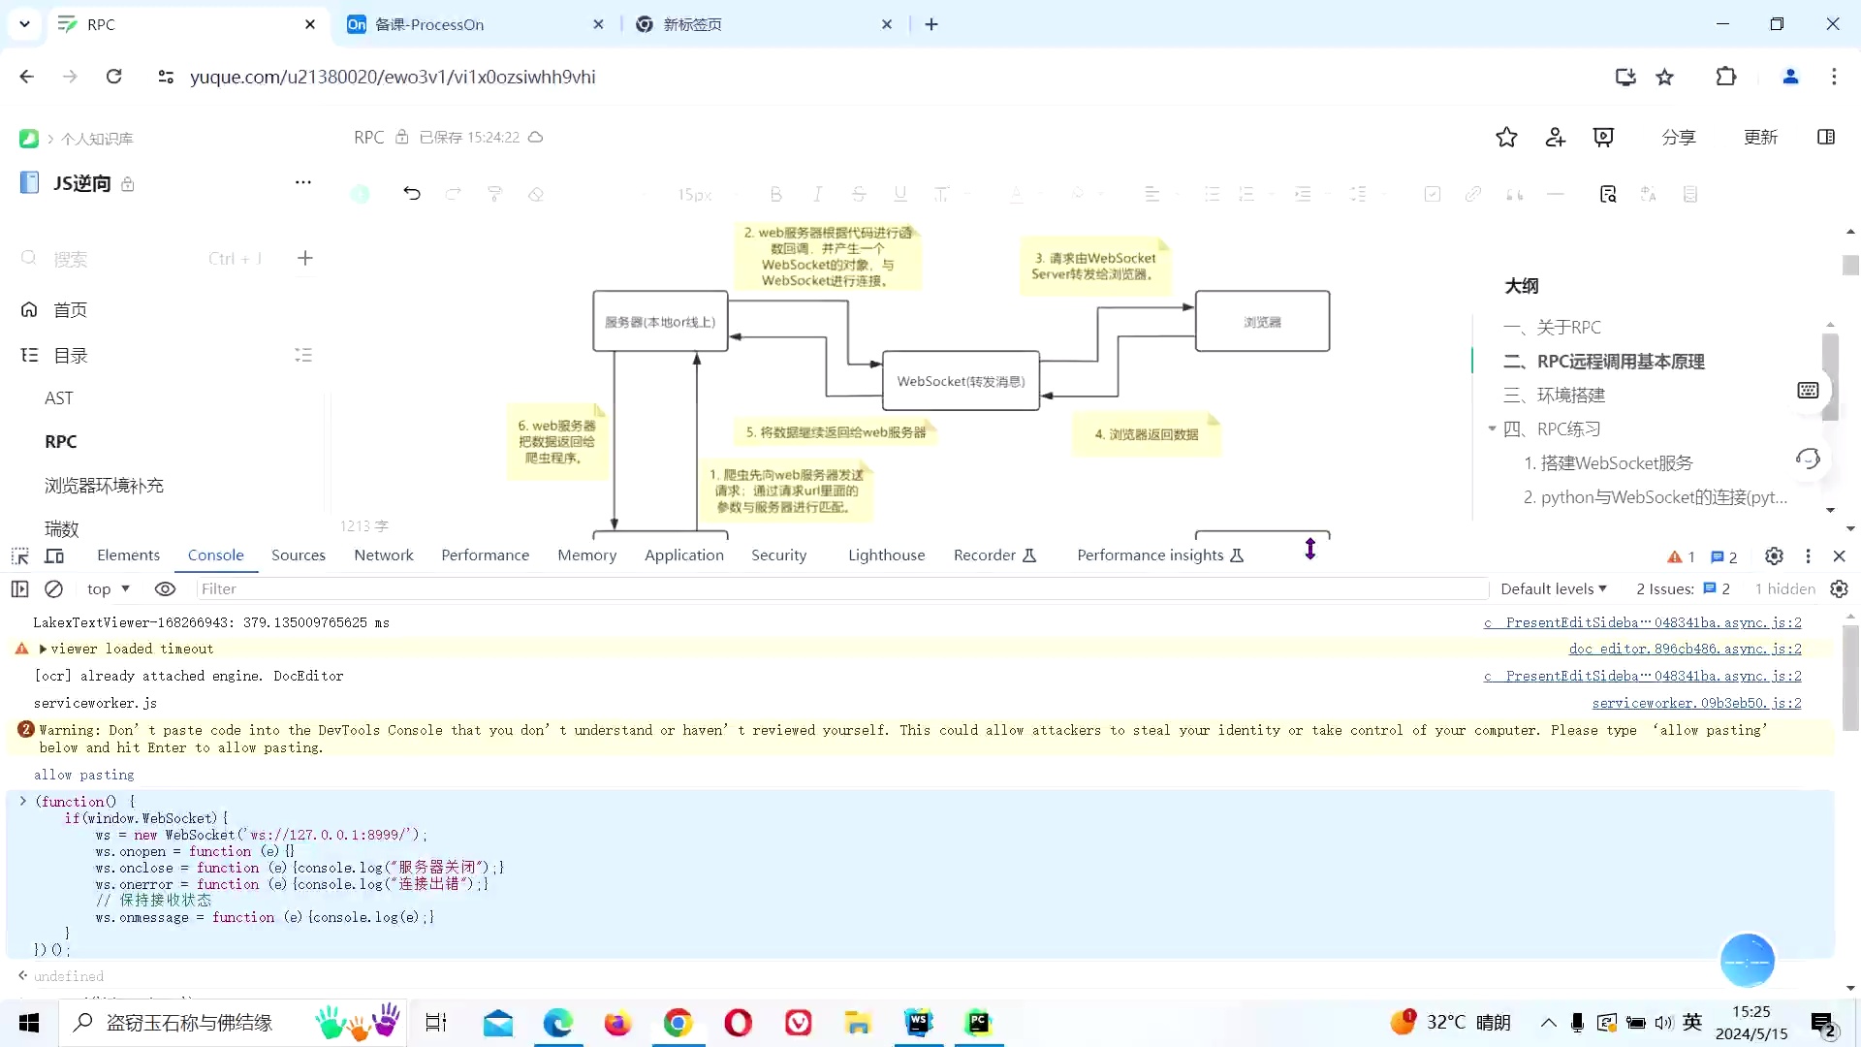Open the top context selector dropdown
This screenshot has height=1047, width=1861.
click(108, 588)
